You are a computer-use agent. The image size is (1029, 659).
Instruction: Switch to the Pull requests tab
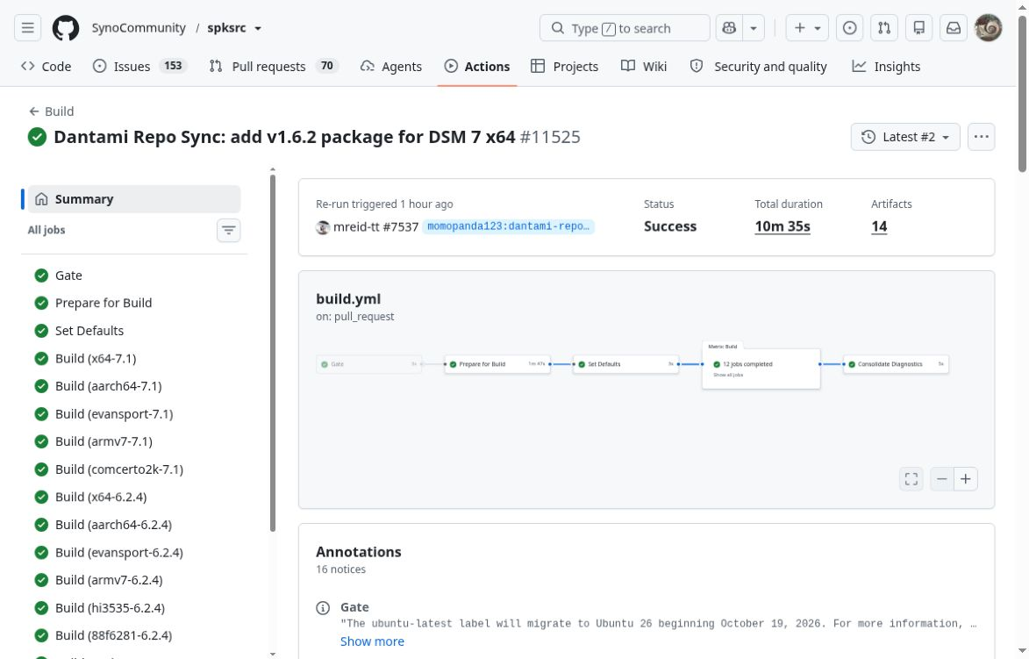pyautogui.click(x=274, y=67)
